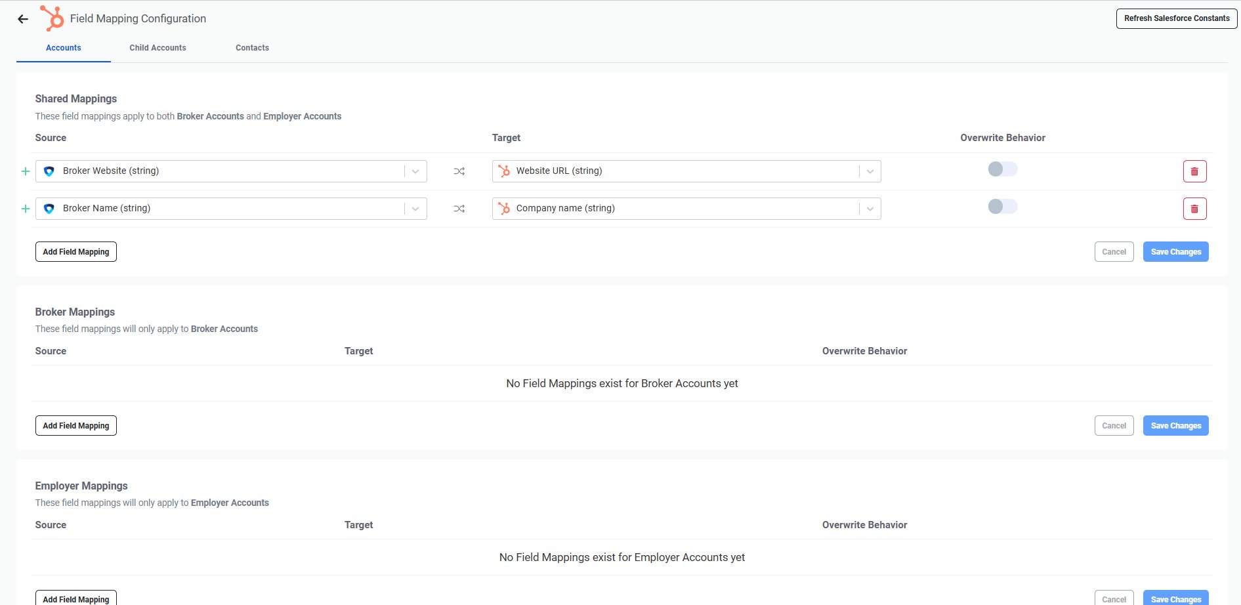This screenshot has width=1241, height=605.
Task: Click shuffle icon in Broker Name row
Action: (x=459, y=209)
